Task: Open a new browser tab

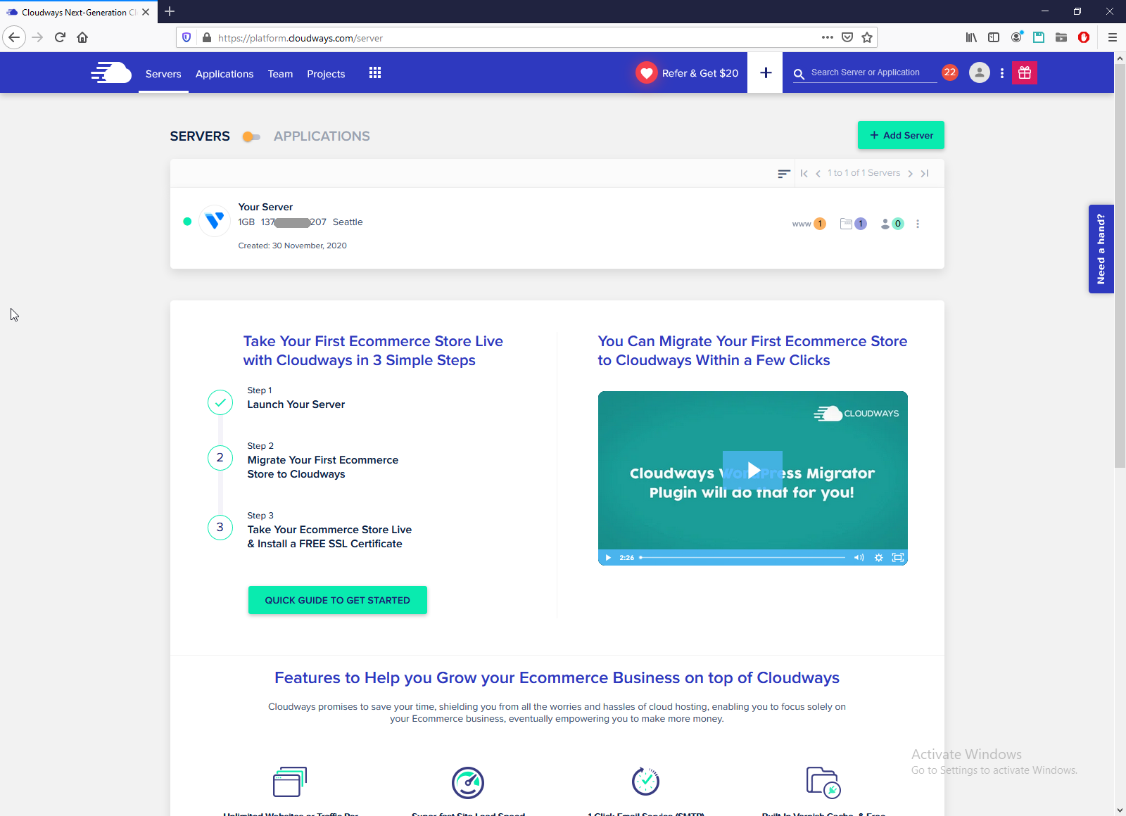Action: (170, 11)
